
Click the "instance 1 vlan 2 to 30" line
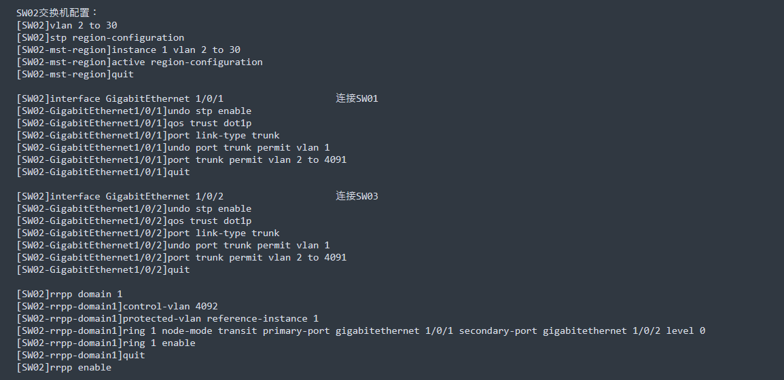click(x=129, y=50)
